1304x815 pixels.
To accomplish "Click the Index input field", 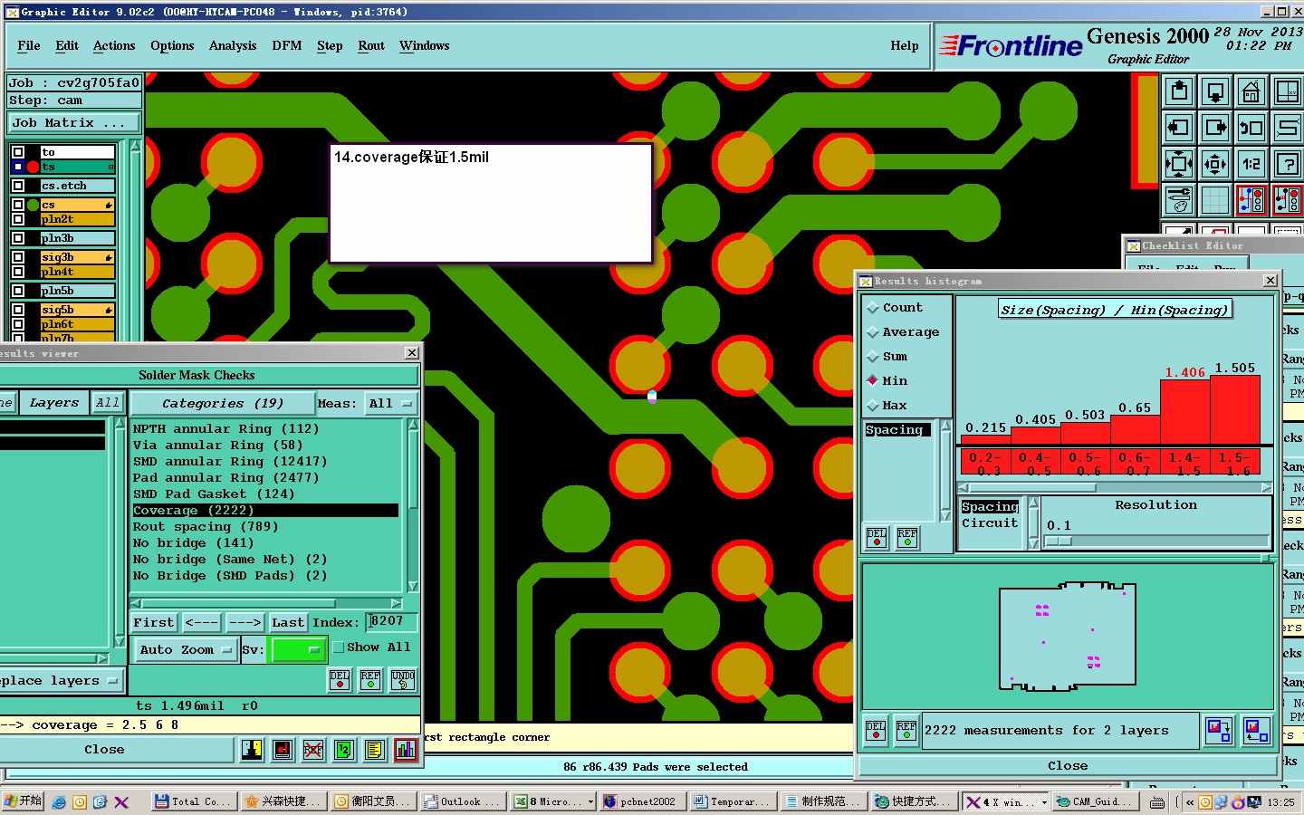I will coord(392,622).
